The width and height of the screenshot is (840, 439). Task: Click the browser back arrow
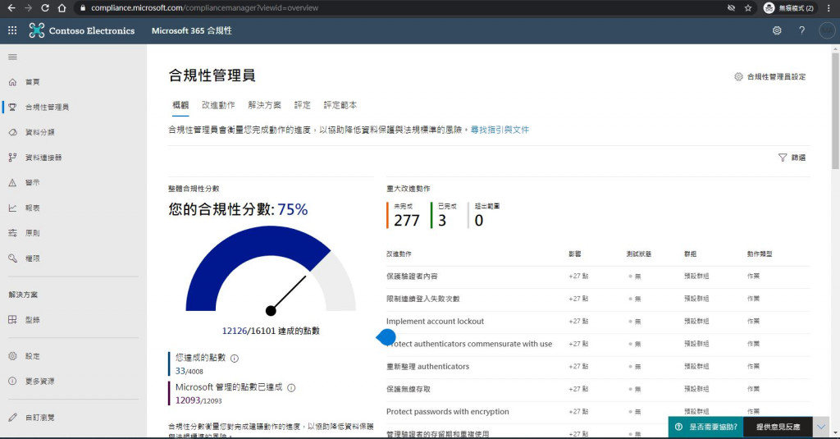(x=11, y=8)
